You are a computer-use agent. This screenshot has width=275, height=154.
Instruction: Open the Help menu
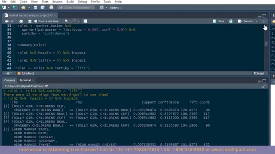coord(118,2)
